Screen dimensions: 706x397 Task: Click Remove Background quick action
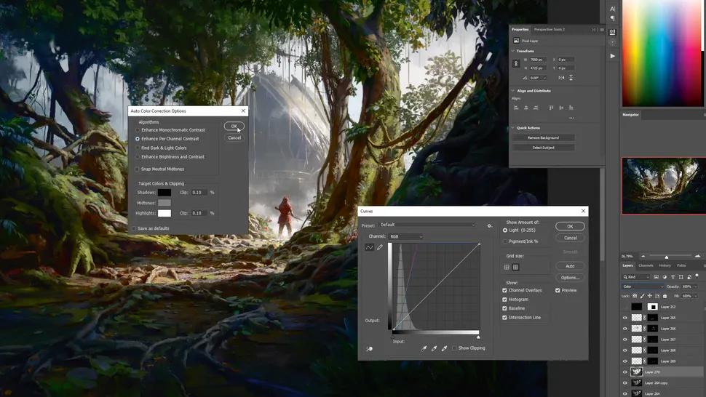(544, 137)
